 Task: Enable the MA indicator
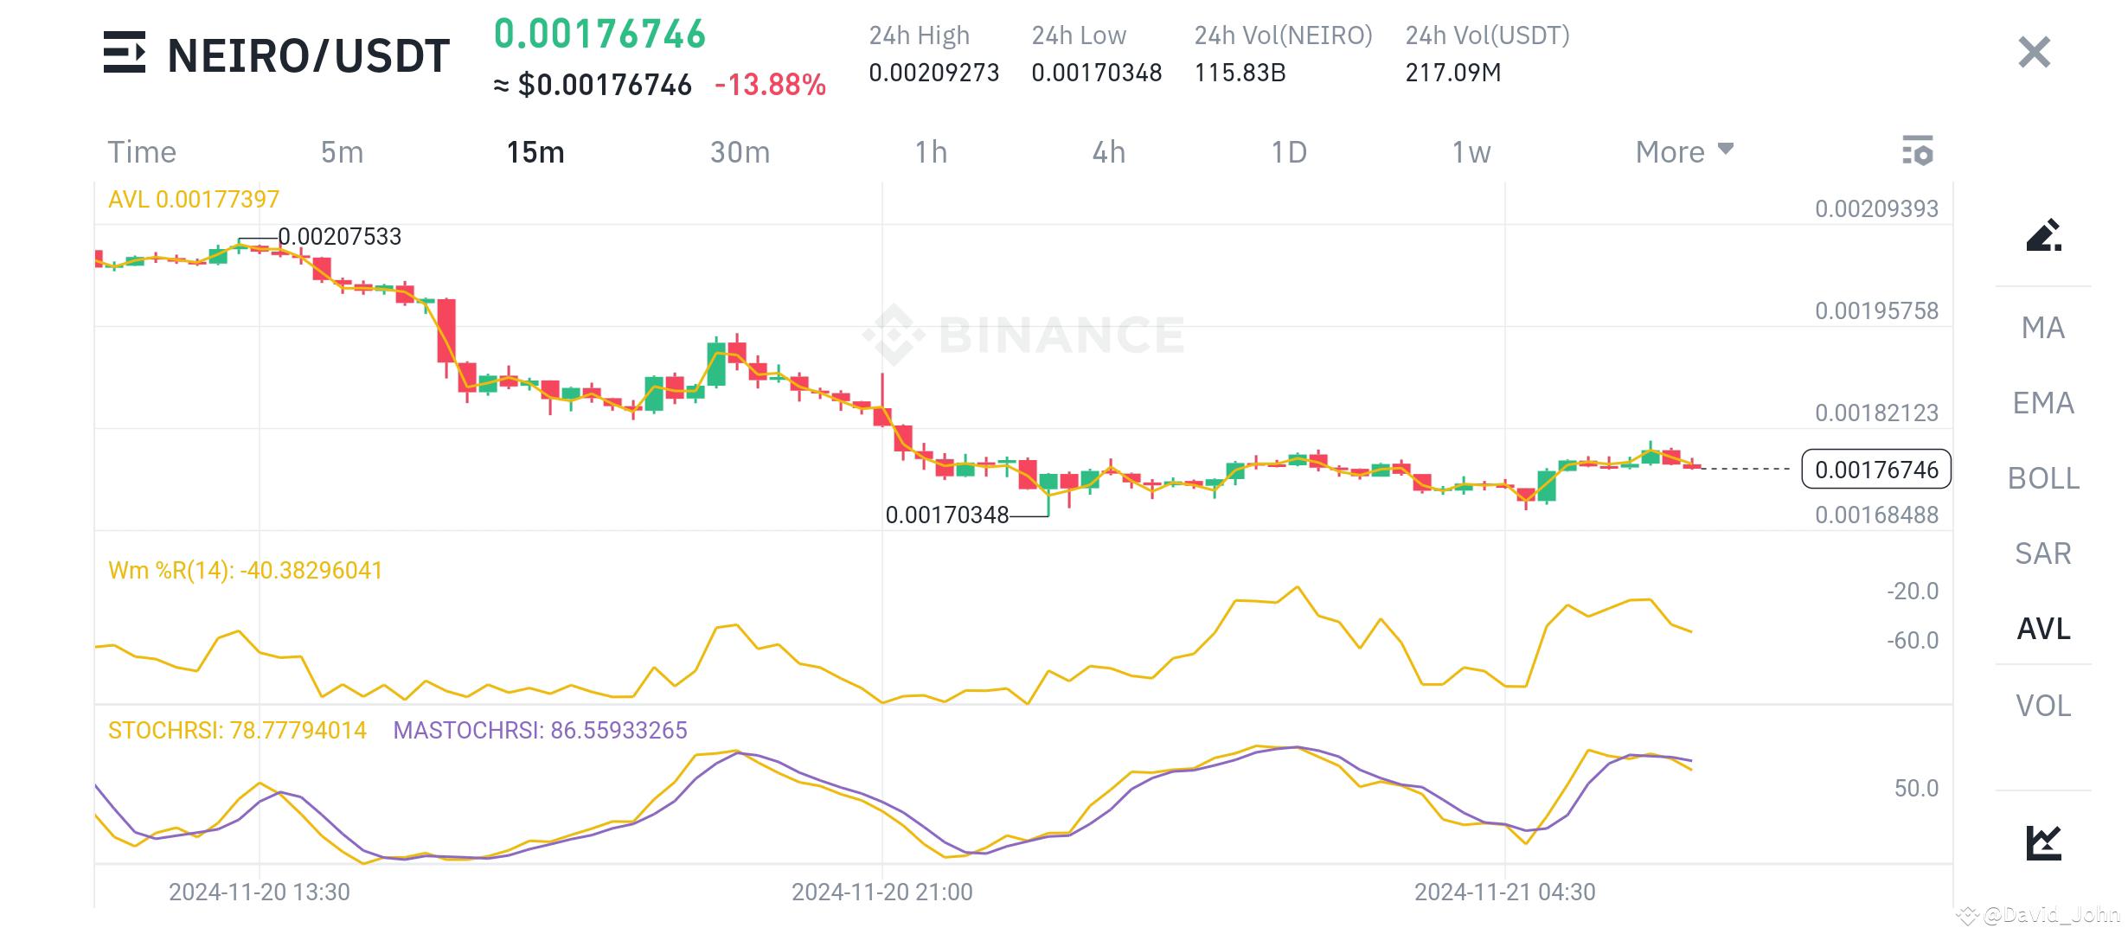(x=2042, y=328)
